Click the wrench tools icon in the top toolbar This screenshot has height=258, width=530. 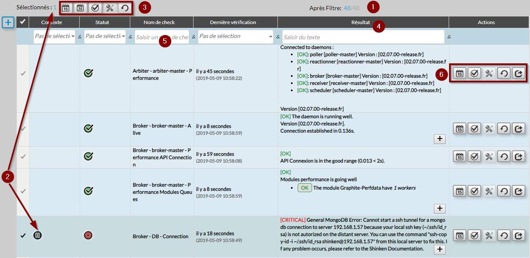coord(109,8)
